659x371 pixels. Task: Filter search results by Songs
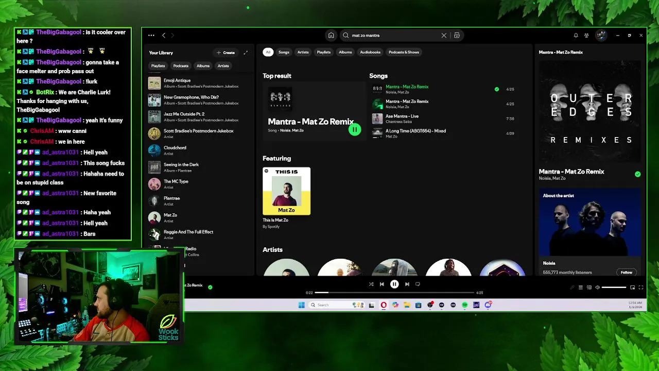284,52
